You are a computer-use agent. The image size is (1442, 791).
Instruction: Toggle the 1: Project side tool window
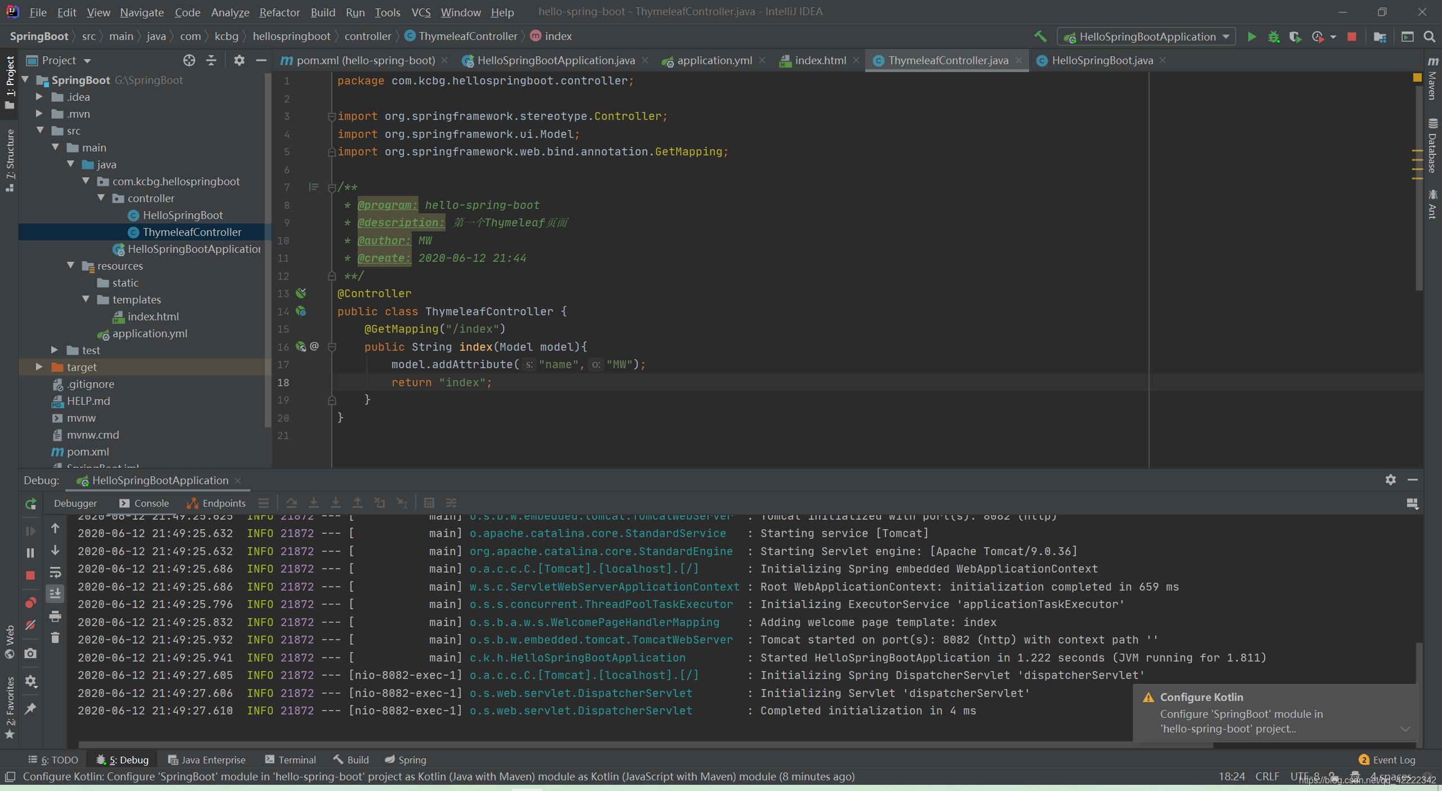pos(10,82)
